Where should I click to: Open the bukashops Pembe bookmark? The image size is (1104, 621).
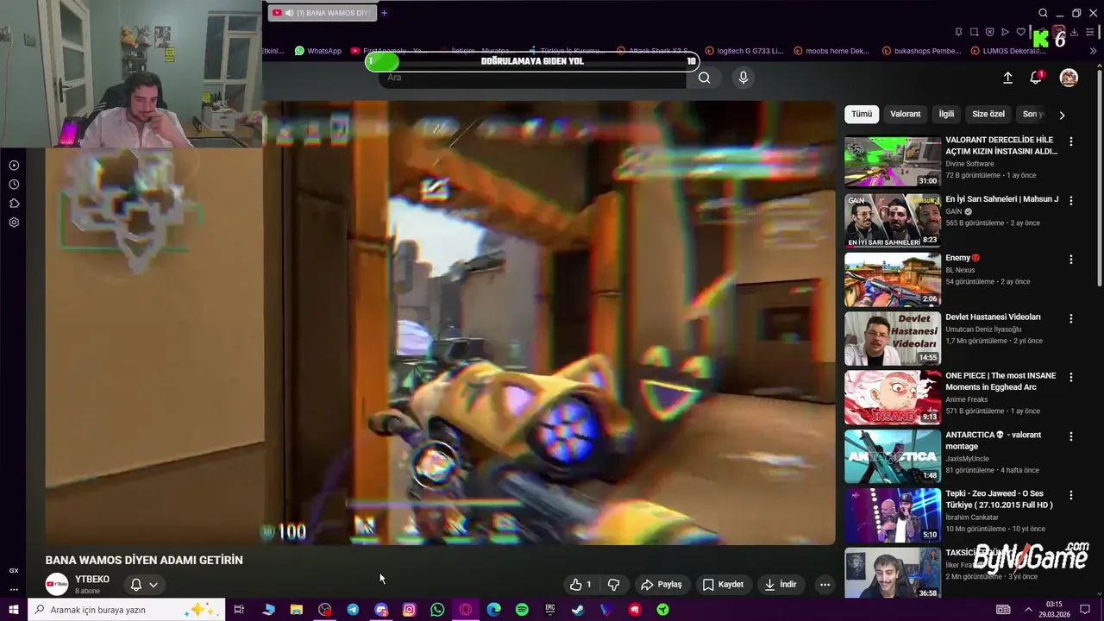(920, 51)
